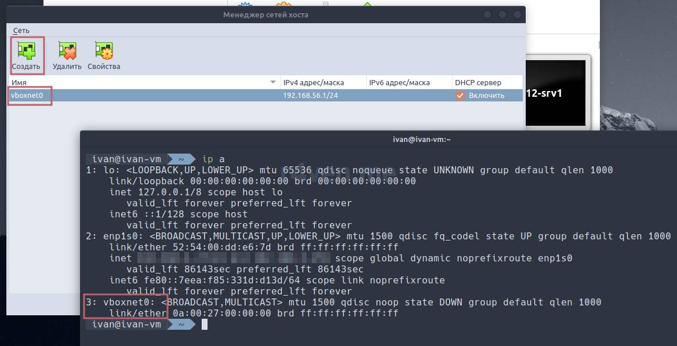
Task: Sort by the IPv4 адрес/маска column header
Action: click(x=322, y=82)
